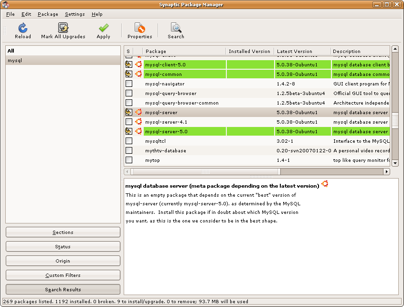404x307 pixels.
Task: Apply the marked changes
Action: coord(103,28)
